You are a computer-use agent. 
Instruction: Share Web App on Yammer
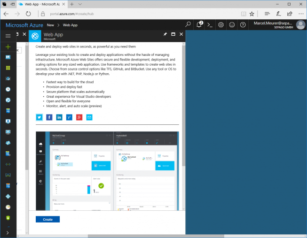click(x=69, y=117)
